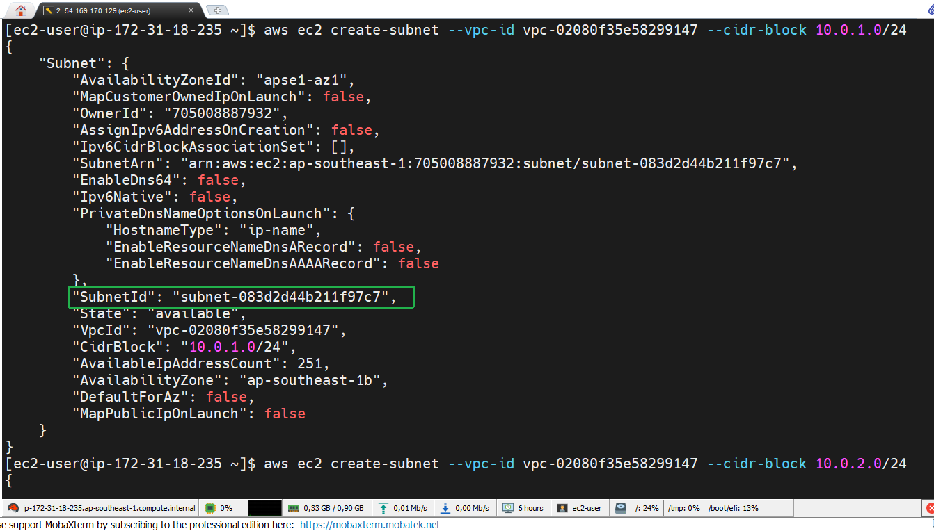Click the "HostnameType": "ip-name" line
This screenshot has height=531, width=934.
[x=214, y=230]
